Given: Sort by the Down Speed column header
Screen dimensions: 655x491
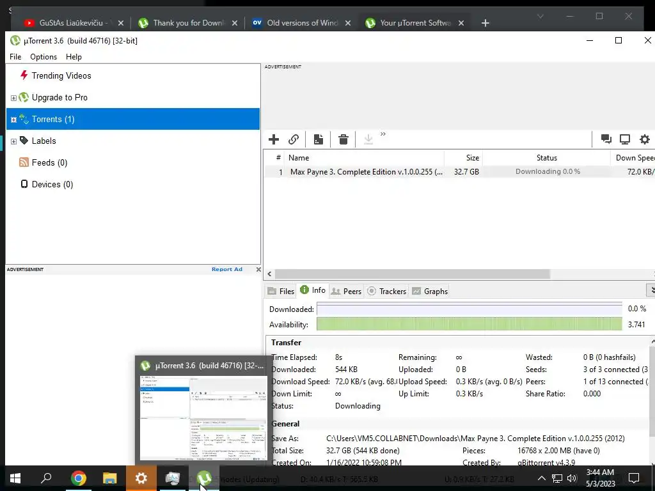Looking at the screenshot, I should tap(633, 158).
